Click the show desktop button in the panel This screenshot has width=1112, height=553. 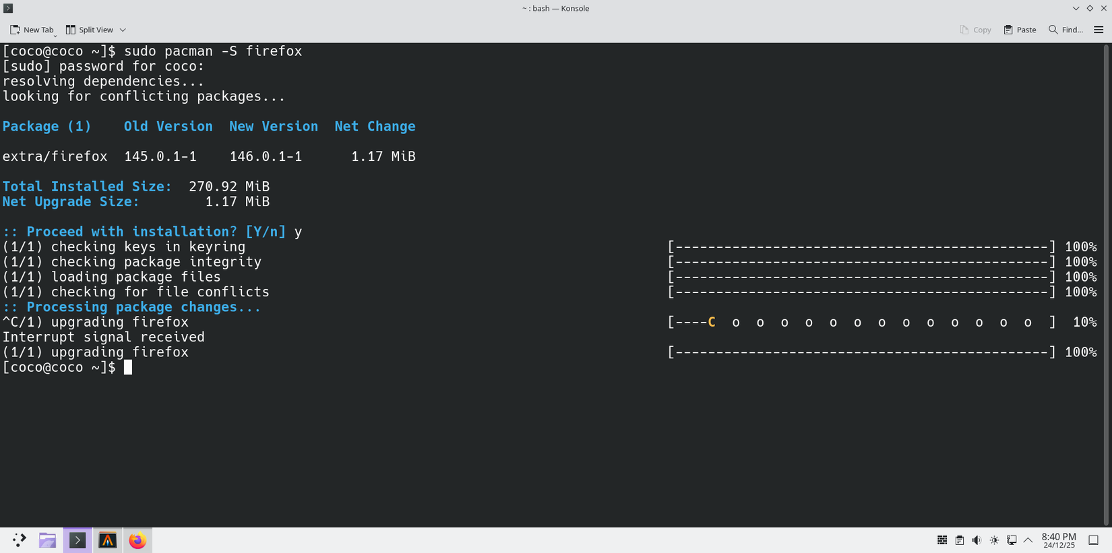click(x=1094, y=540)
